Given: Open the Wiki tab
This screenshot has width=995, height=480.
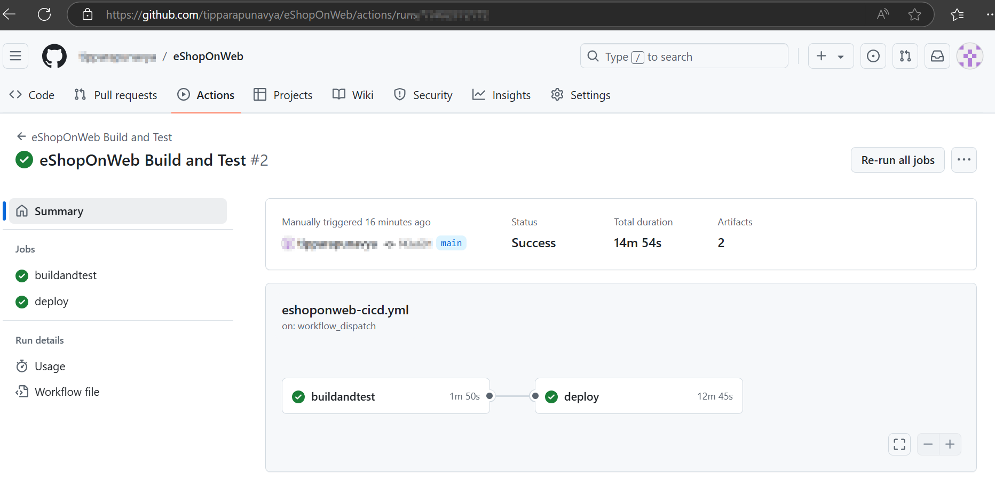Looking at the screenshot, I should coord(353,95).
